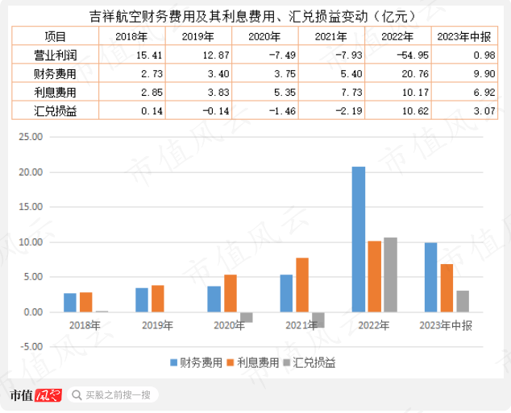
Task: Click the 项目 table header cell
Action: coord(56,36)
